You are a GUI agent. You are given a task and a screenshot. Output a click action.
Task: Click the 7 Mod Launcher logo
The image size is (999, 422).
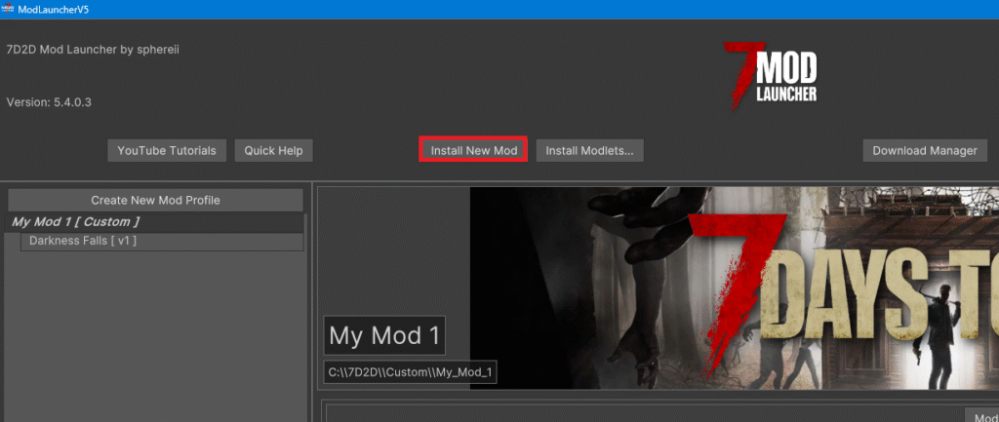(770, 78)
